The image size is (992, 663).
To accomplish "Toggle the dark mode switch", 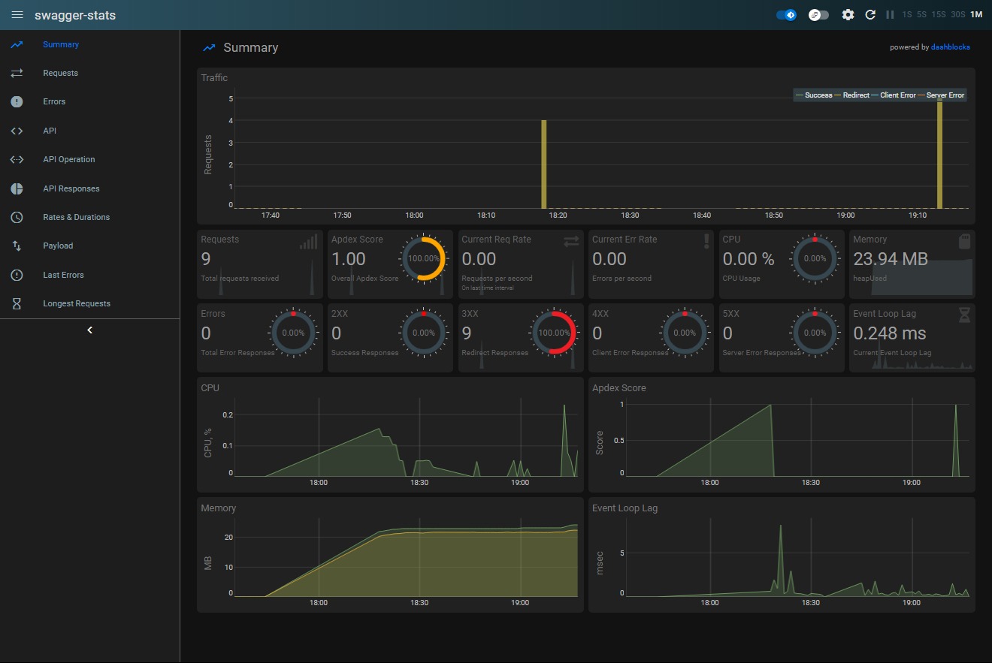I will (x=786, y=15).
